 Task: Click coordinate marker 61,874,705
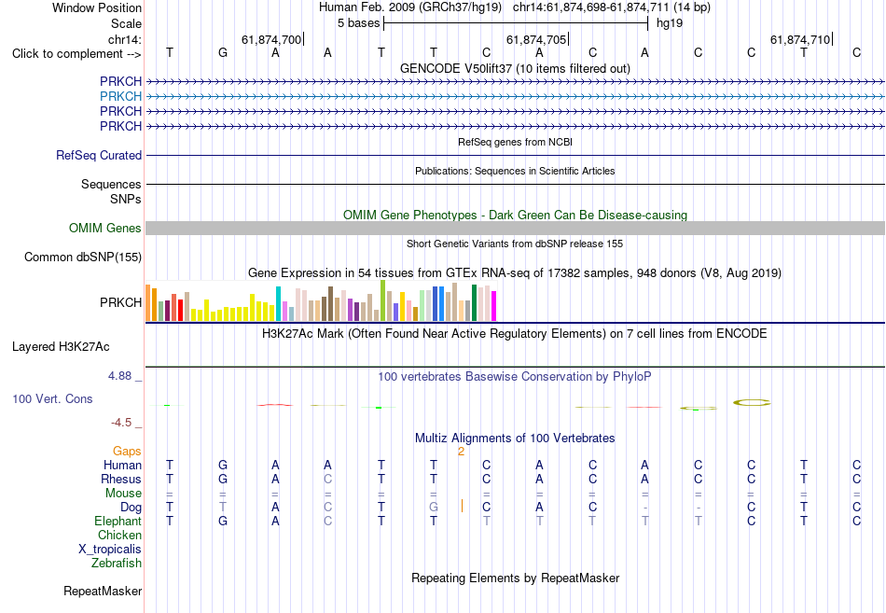[x=536, y=39]
